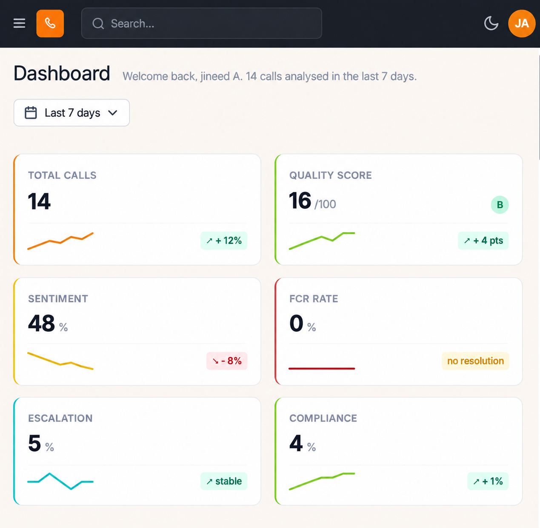The height and width of the screenshot is (528, 540).
Task: Open the JA user avatar menu
Action: click(522, 23)
